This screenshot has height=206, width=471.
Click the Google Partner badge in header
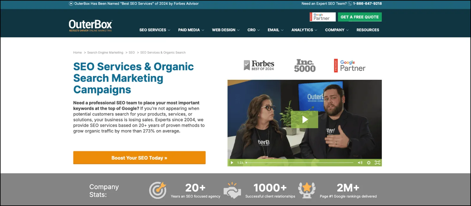[x=322, y=17]
